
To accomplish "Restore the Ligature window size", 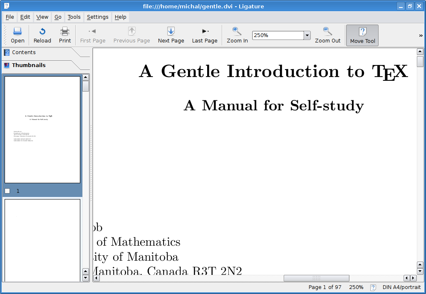I will point(410,6).
